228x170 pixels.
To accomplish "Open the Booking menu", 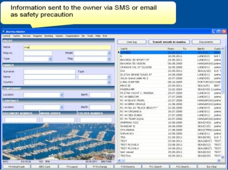I will click(x=49, y=36).
